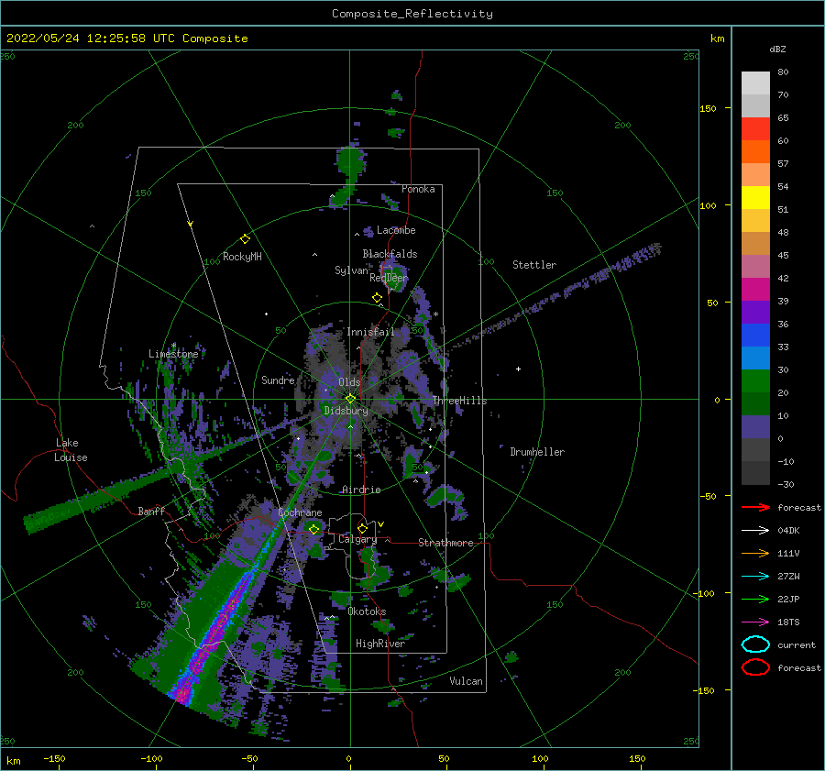Click the Sylvan label
Screen dimensions: 825x771
point(351,270)
